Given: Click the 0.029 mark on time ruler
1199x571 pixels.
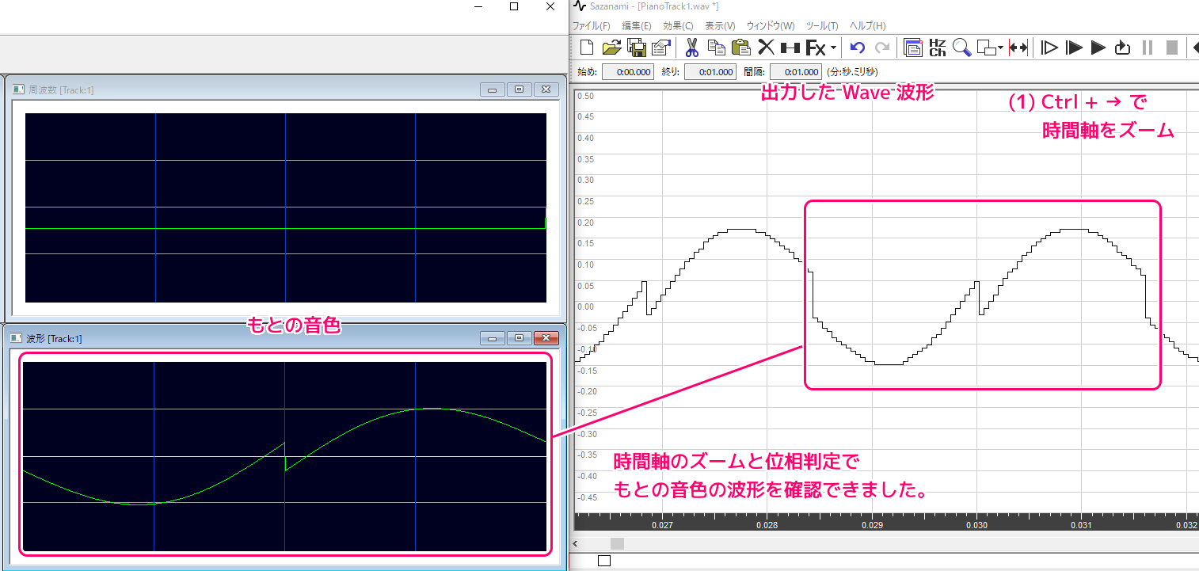Looking at the screenshot, I should pos(872,524).
